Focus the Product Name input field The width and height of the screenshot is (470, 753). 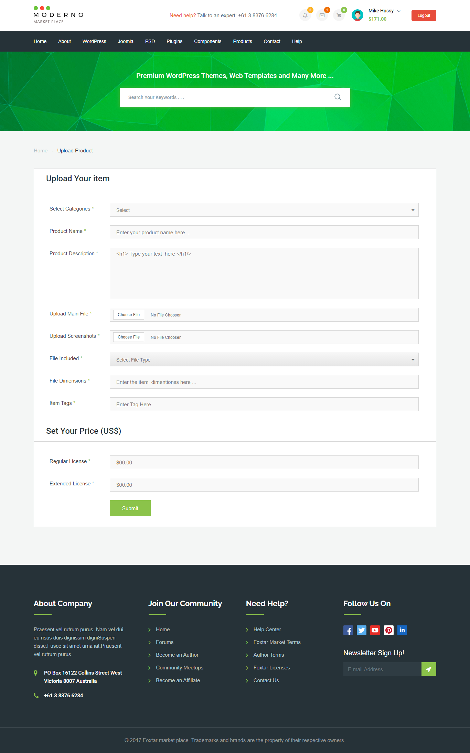pyautogui.click(x=264, y=232)
